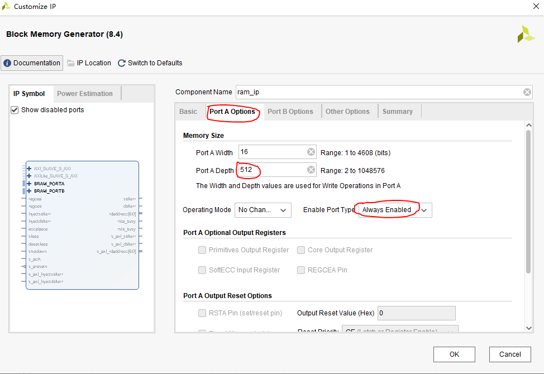Open the Documentation info button
The width and height of the screenshot is (544, 374).
(x=32, y=63)
